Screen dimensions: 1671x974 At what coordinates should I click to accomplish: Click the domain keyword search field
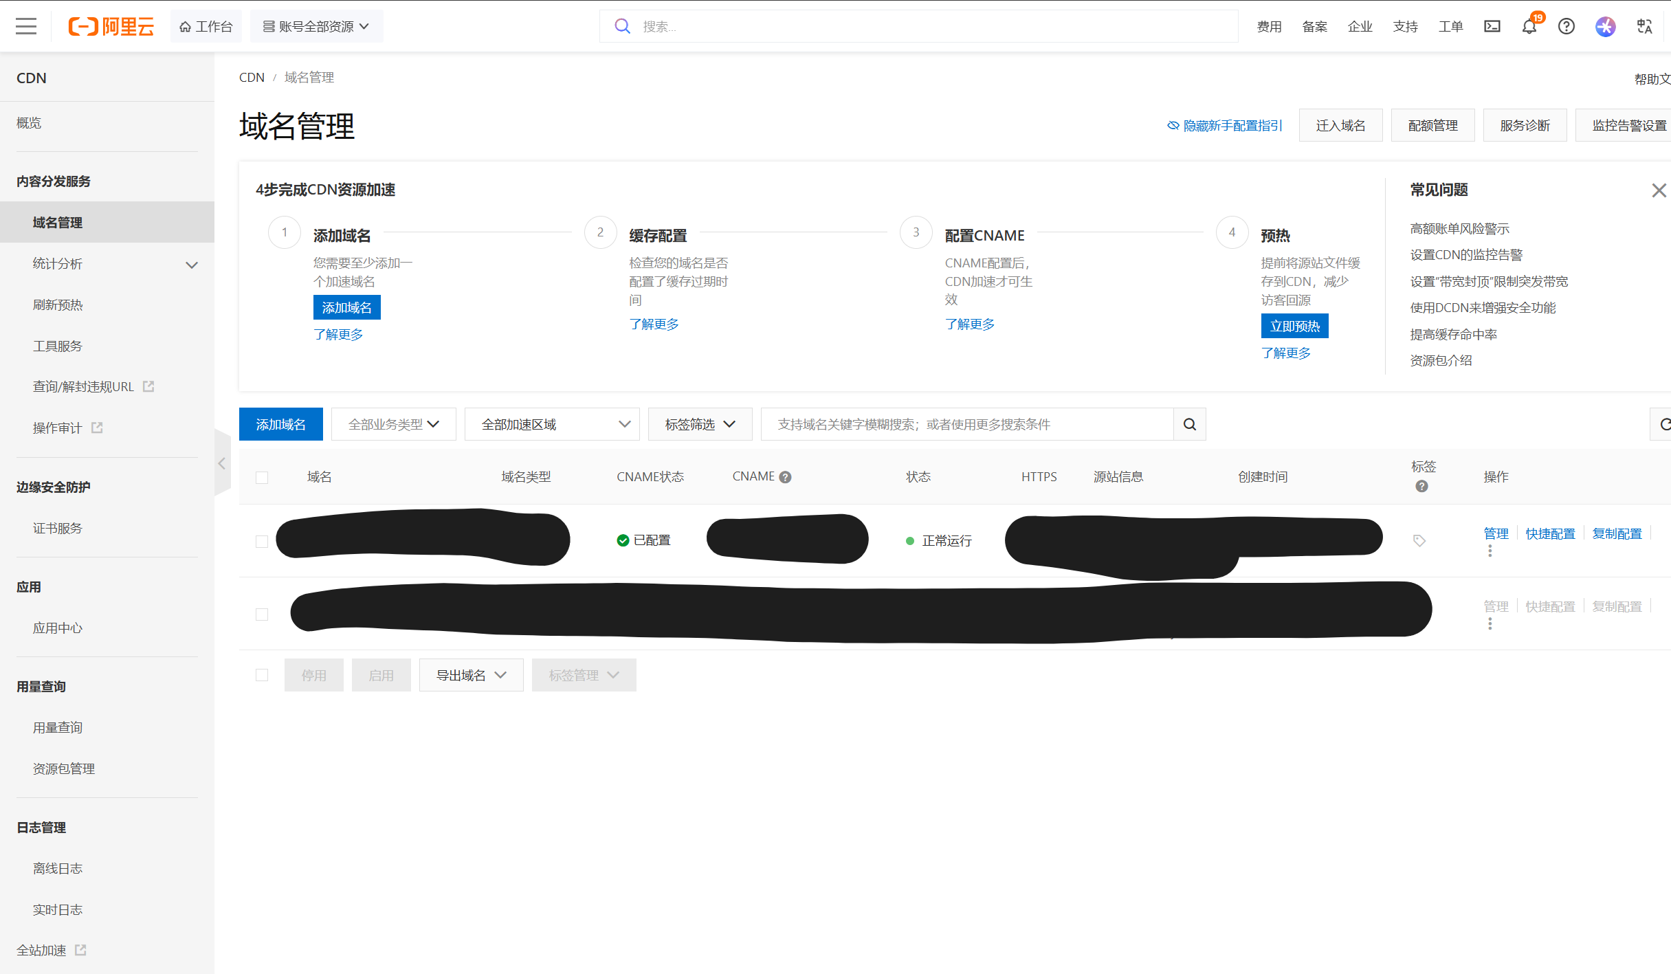click(966, 424)
